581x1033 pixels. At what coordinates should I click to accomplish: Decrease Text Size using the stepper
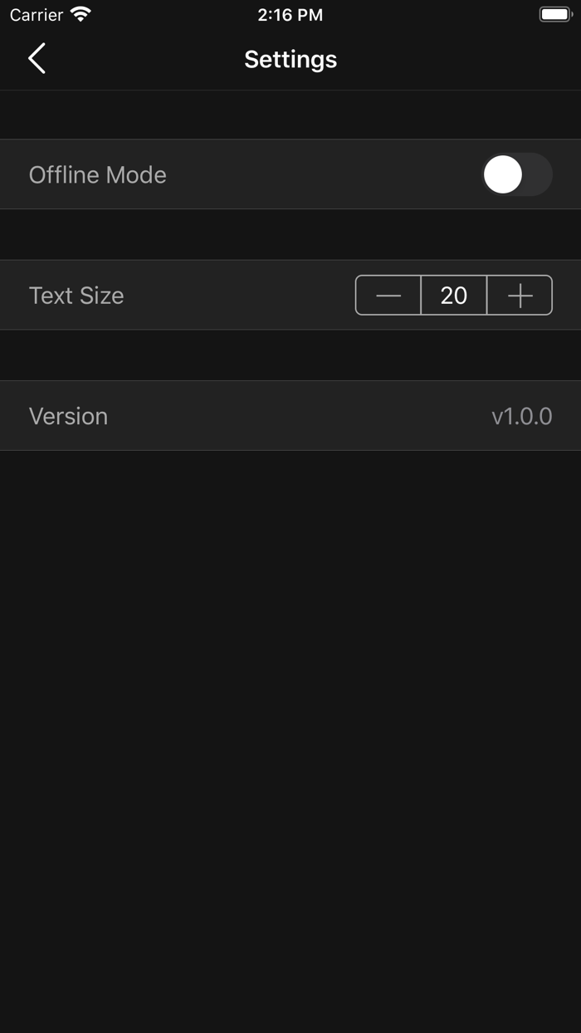point(388,295)
